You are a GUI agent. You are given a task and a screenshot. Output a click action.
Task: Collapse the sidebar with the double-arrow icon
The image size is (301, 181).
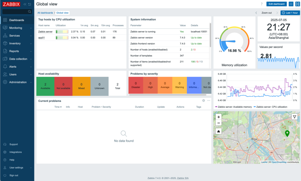pos(25,4)
